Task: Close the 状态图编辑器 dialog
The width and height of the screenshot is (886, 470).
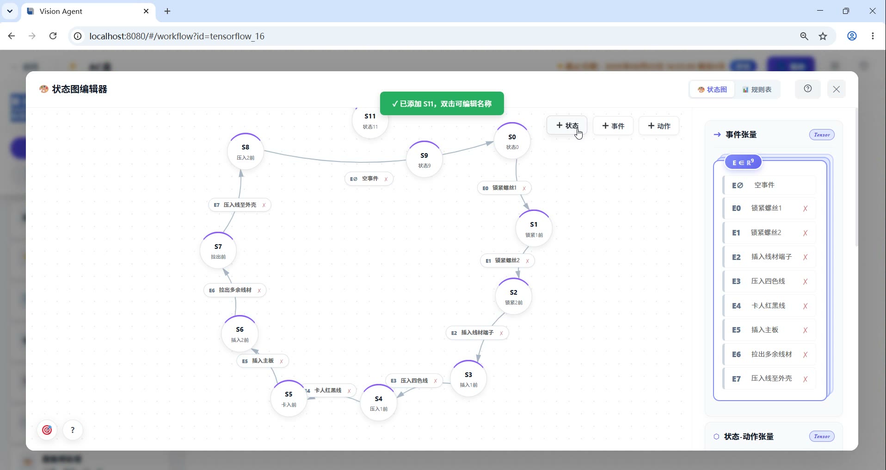Action: point(837,89)
